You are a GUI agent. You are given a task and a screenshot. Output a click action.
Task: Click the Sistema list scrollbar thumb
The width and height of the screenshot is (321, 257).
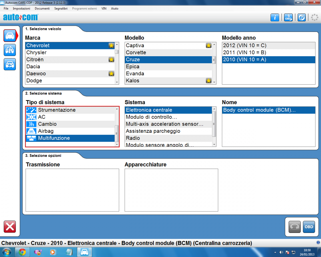(x=214, y=124)
